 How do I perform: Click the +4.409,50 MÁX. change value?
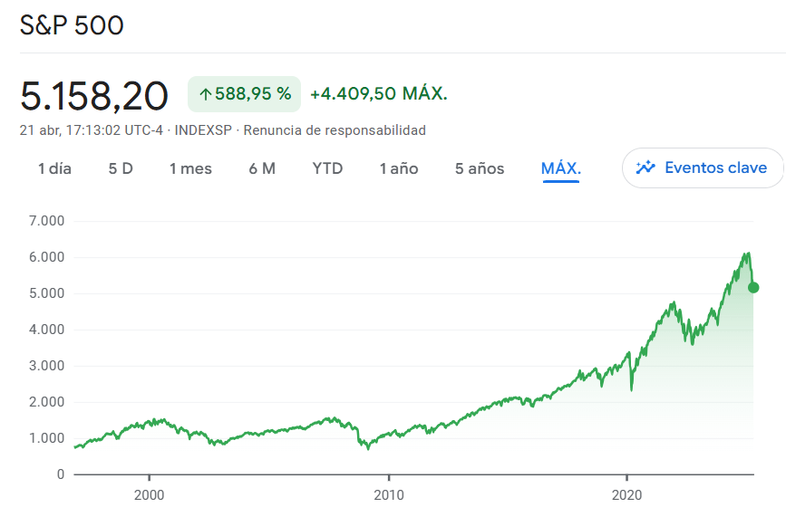pyautogui.click(x=379, y=94)
